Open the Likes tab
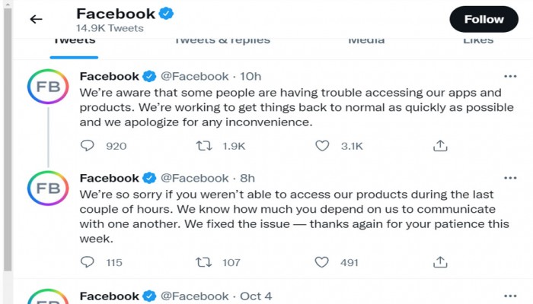 pos(478,41)
